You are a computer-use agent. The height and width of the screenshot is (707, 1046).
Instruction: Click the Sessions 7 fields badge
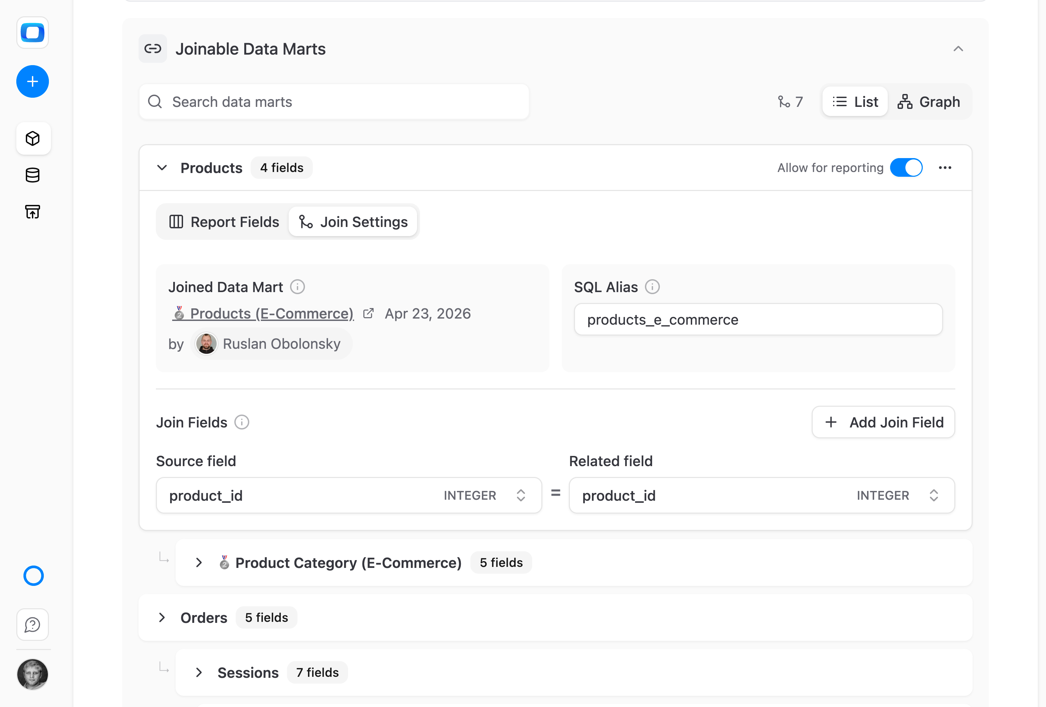(317, 672)
